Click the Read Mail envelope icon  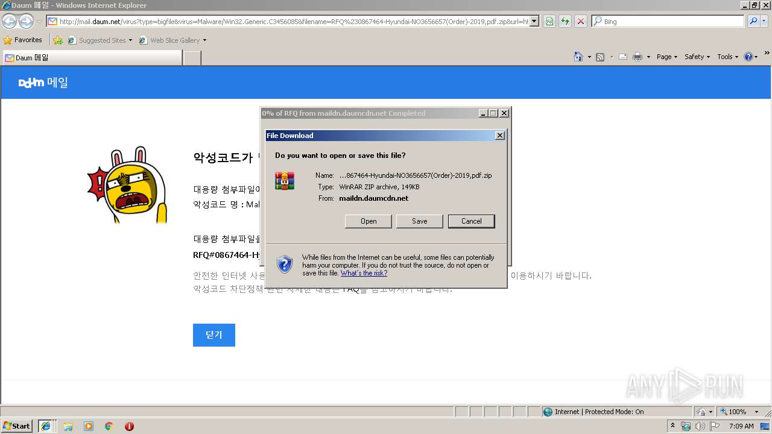tap(622, 57)
